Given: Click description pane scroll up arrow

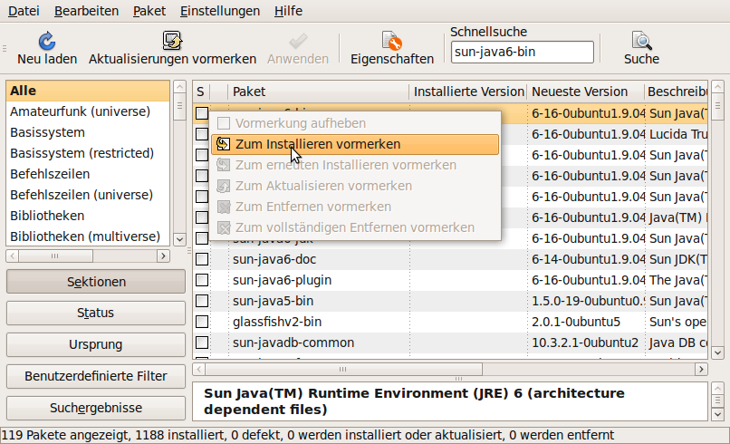Looking at the screenshot, I should click(x=717, y=388).
